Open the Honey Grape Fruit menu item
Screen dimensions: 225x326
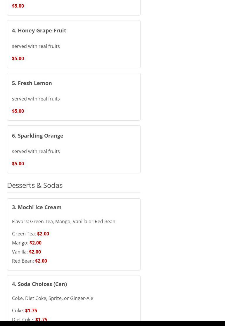point(39,30)
